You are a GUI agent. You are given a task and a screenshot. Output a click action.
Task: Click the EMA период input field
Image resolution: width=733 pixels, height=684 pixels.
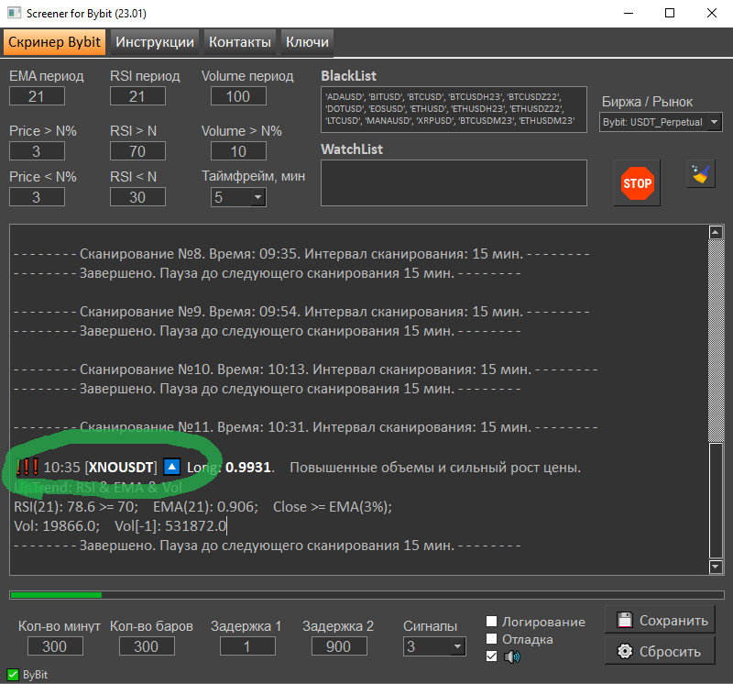coord(37,96)
